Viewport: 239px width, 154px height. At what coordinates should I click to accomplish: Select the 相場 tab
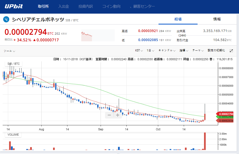coord(178,19)
